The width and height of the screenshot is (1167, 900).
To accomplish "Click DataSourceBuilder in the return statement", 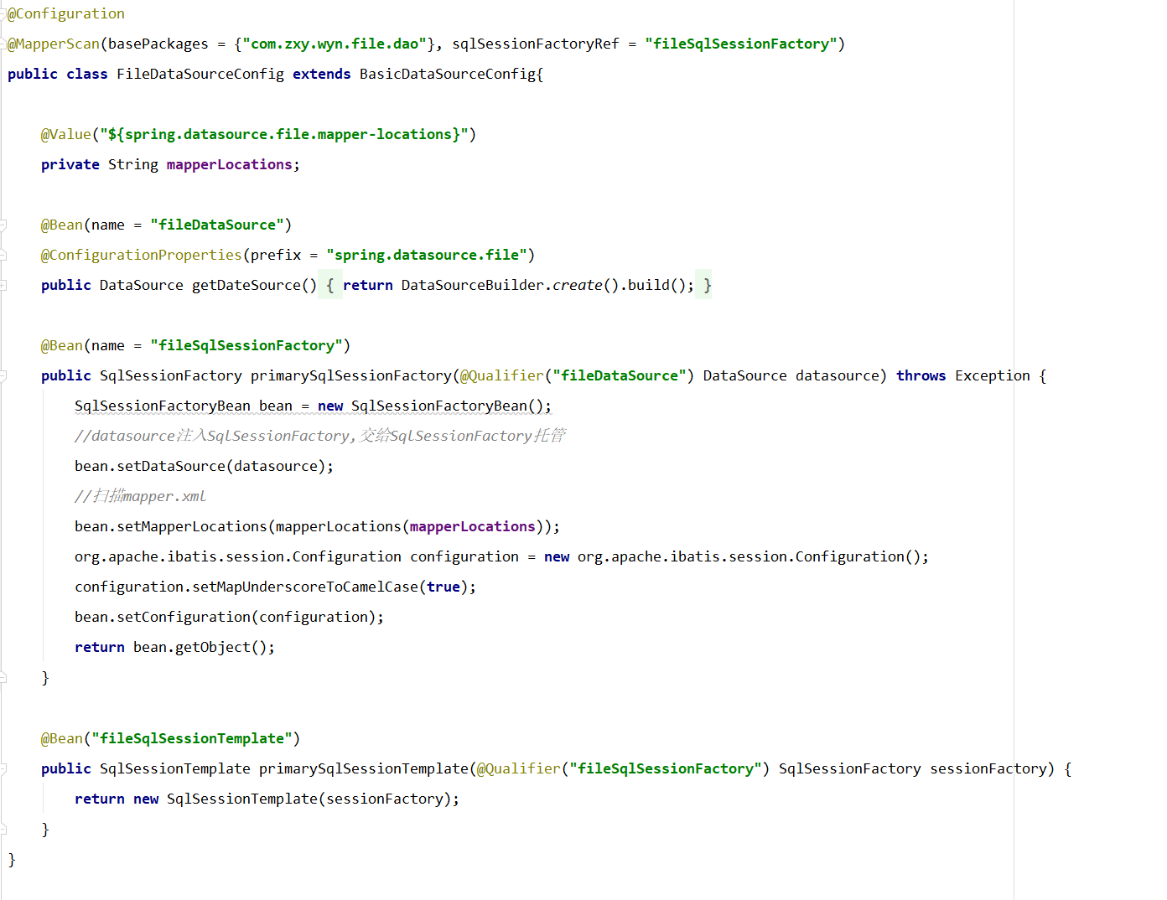I will (x=473, y=285).
